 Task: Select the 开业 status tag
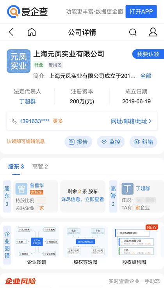click(39, 65)
